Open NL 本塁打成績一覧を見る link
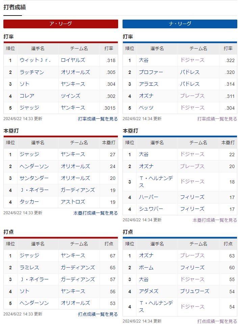This screenshot has width=239, height=330. click(215, 220)
